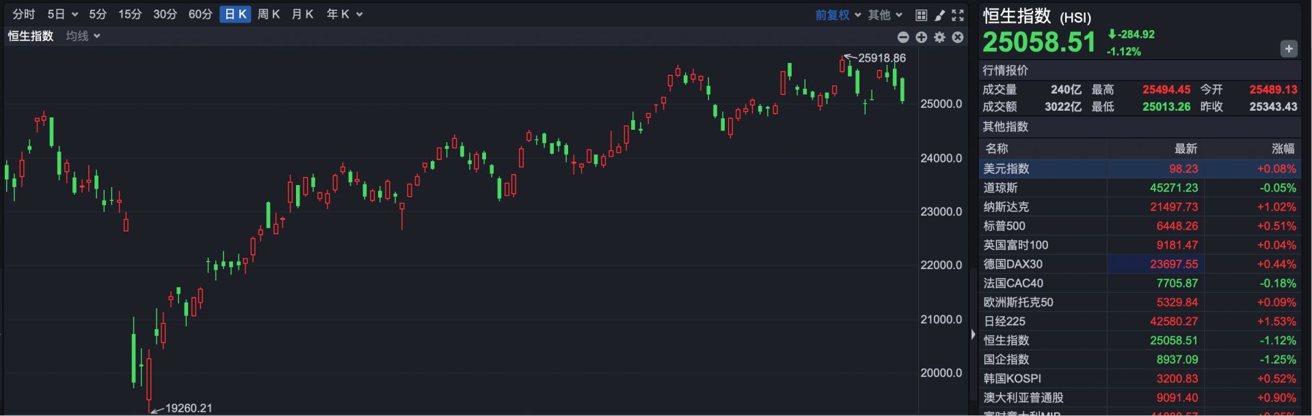Switch to 分时 intraday view
This screenshot has height=416, width=1312.
[24, 14]
